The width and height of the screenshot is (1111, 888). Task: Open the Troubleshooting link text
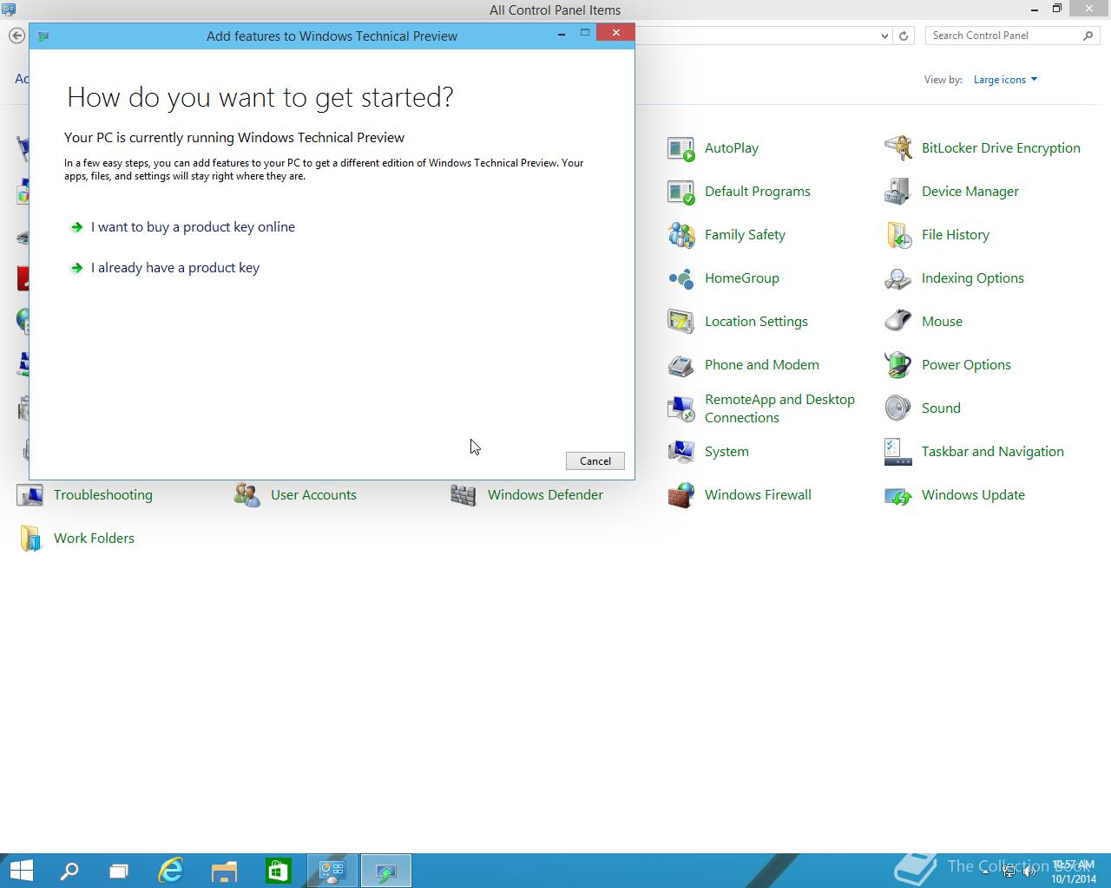point(103,495)
